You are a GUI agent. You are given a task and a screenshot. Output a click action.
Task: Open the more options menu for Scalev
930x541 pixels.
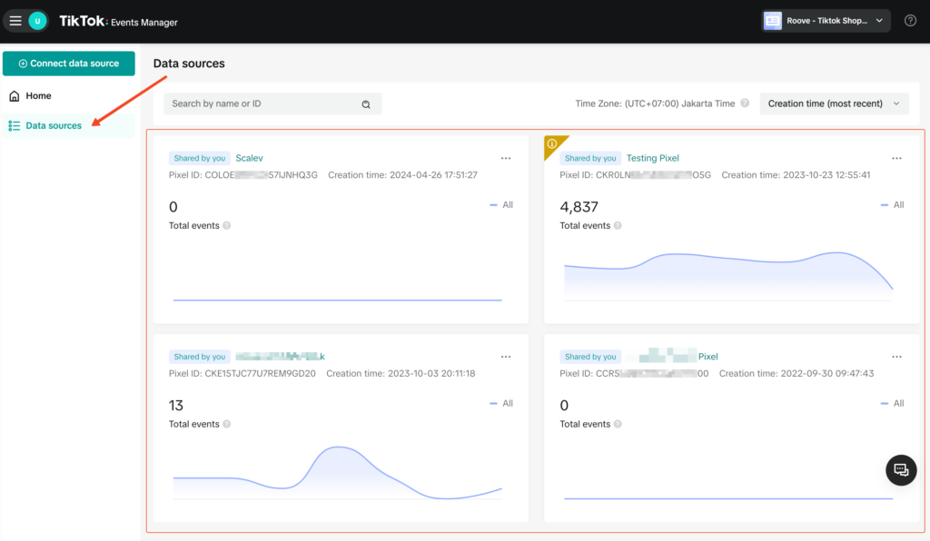(x=506, y=158)
